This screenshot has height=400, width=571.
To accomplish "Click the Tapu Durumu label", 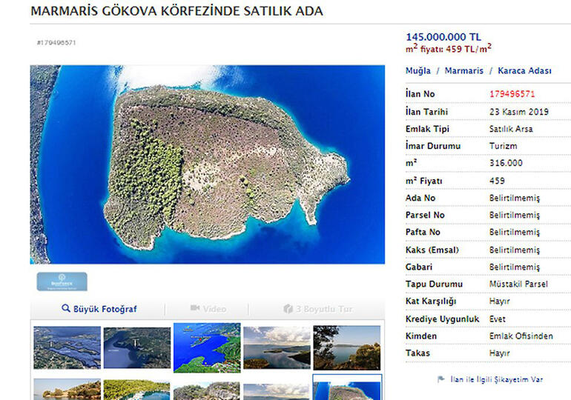I will click(434, 284).
